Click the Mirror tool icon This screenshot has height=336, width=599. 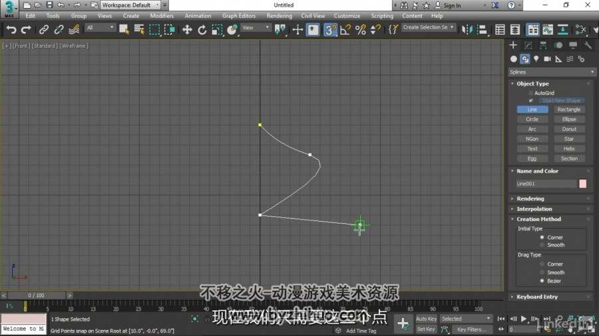point(467,30)
